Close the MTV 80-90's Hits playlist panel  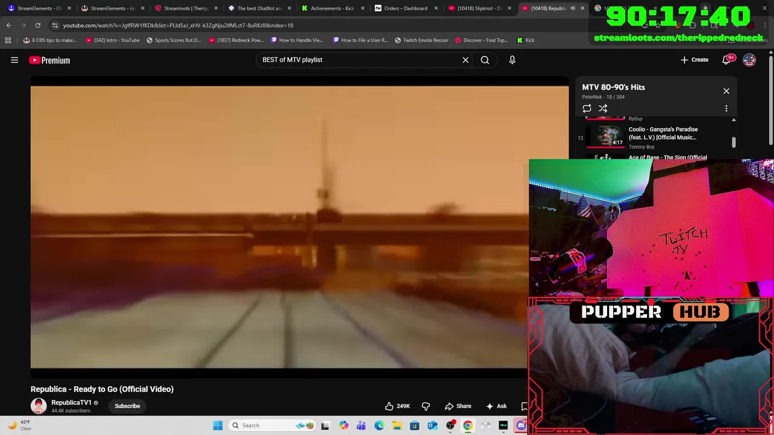tap(726, 91)
